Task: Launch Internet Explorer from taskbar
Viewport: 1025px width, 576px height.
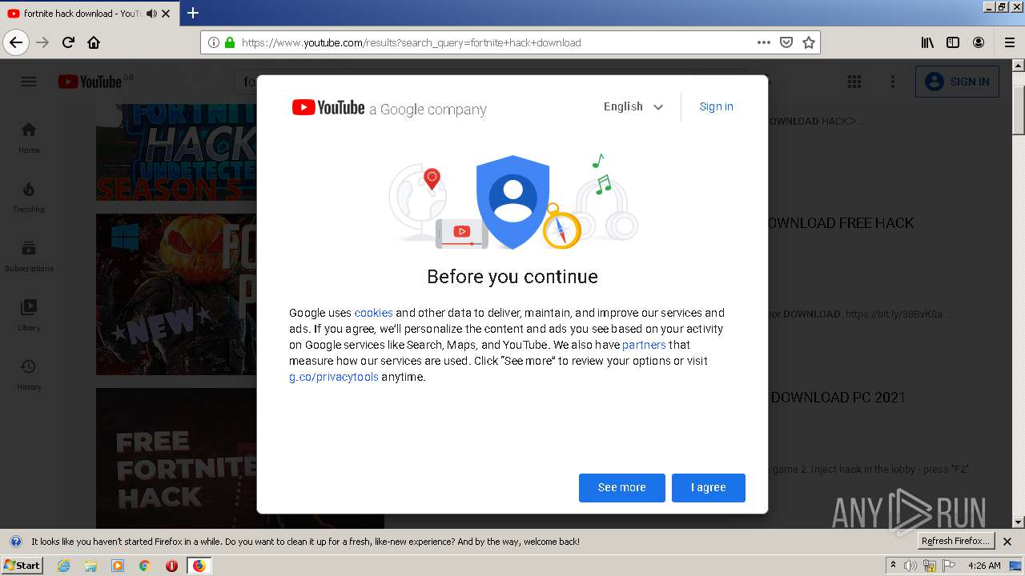Action: 63,566
